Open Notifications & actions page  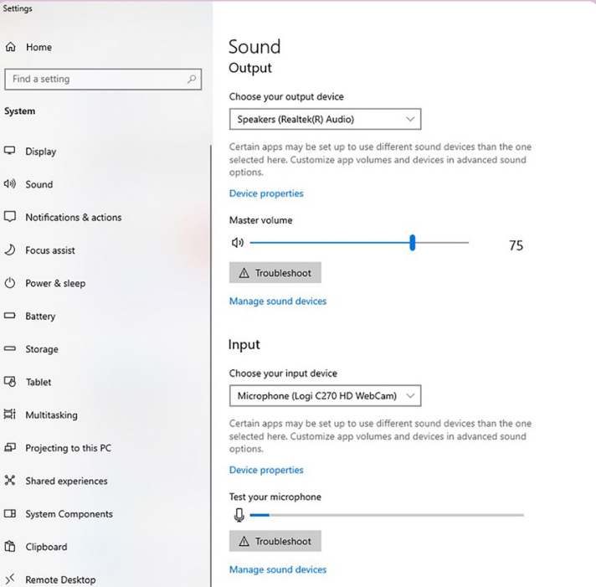point(74,217)
